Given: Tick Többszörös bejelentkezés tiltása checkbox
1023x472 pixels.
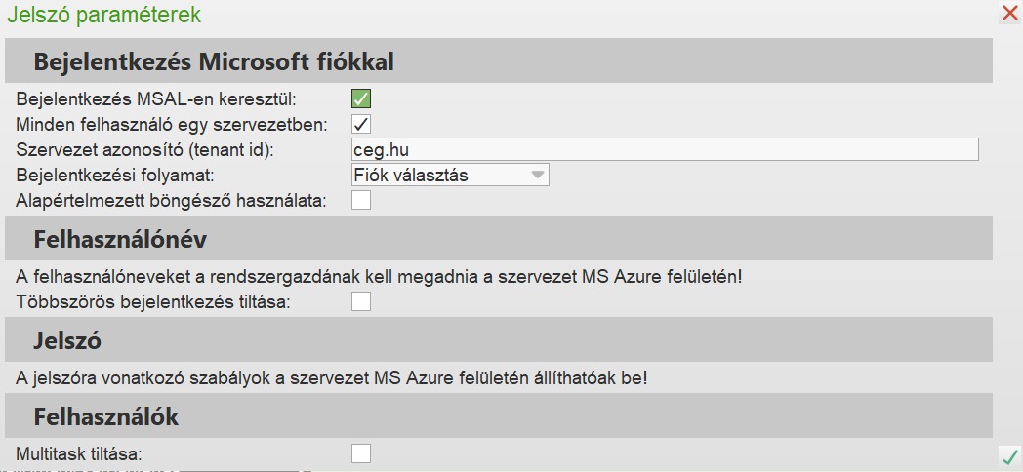Looking at the screenshot, I should pos(361,301).
